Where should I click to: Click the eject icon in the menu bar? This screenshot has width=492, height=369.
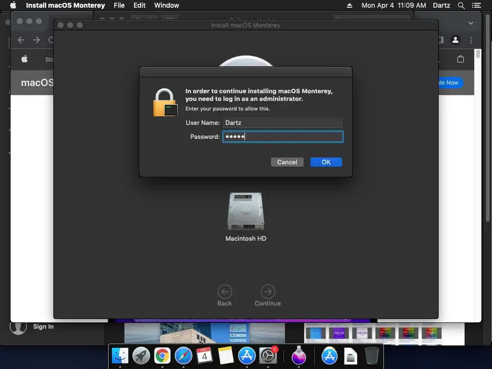click(349, 5)
